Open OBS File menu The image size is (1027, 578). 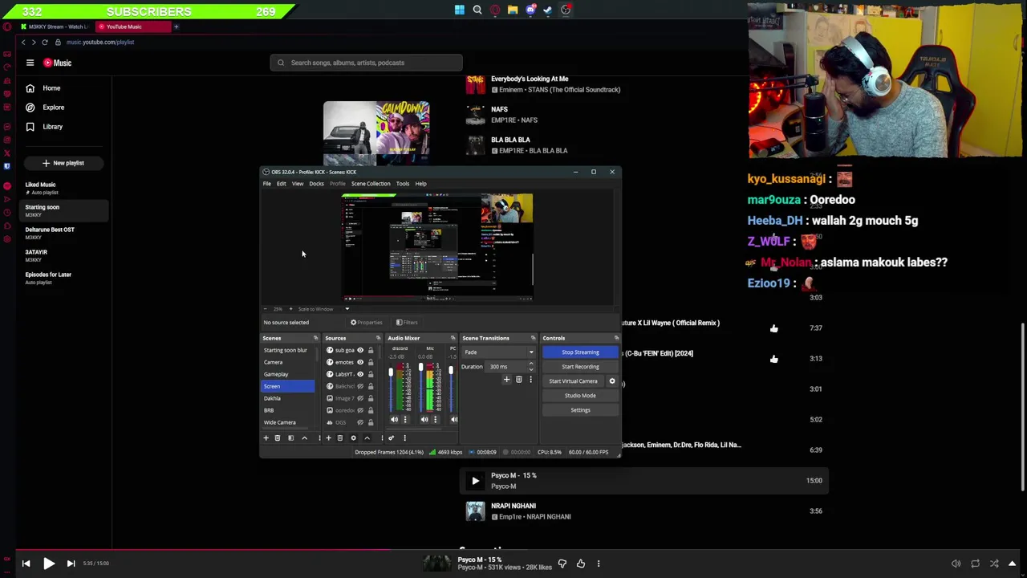(267, 184)
